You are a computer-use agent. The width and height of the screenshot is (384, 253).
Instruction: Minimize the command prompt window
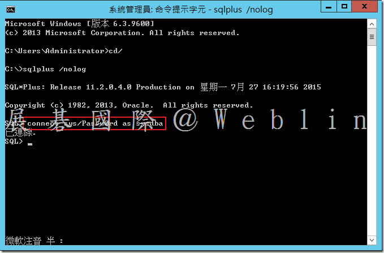click(x=329, y=7)
